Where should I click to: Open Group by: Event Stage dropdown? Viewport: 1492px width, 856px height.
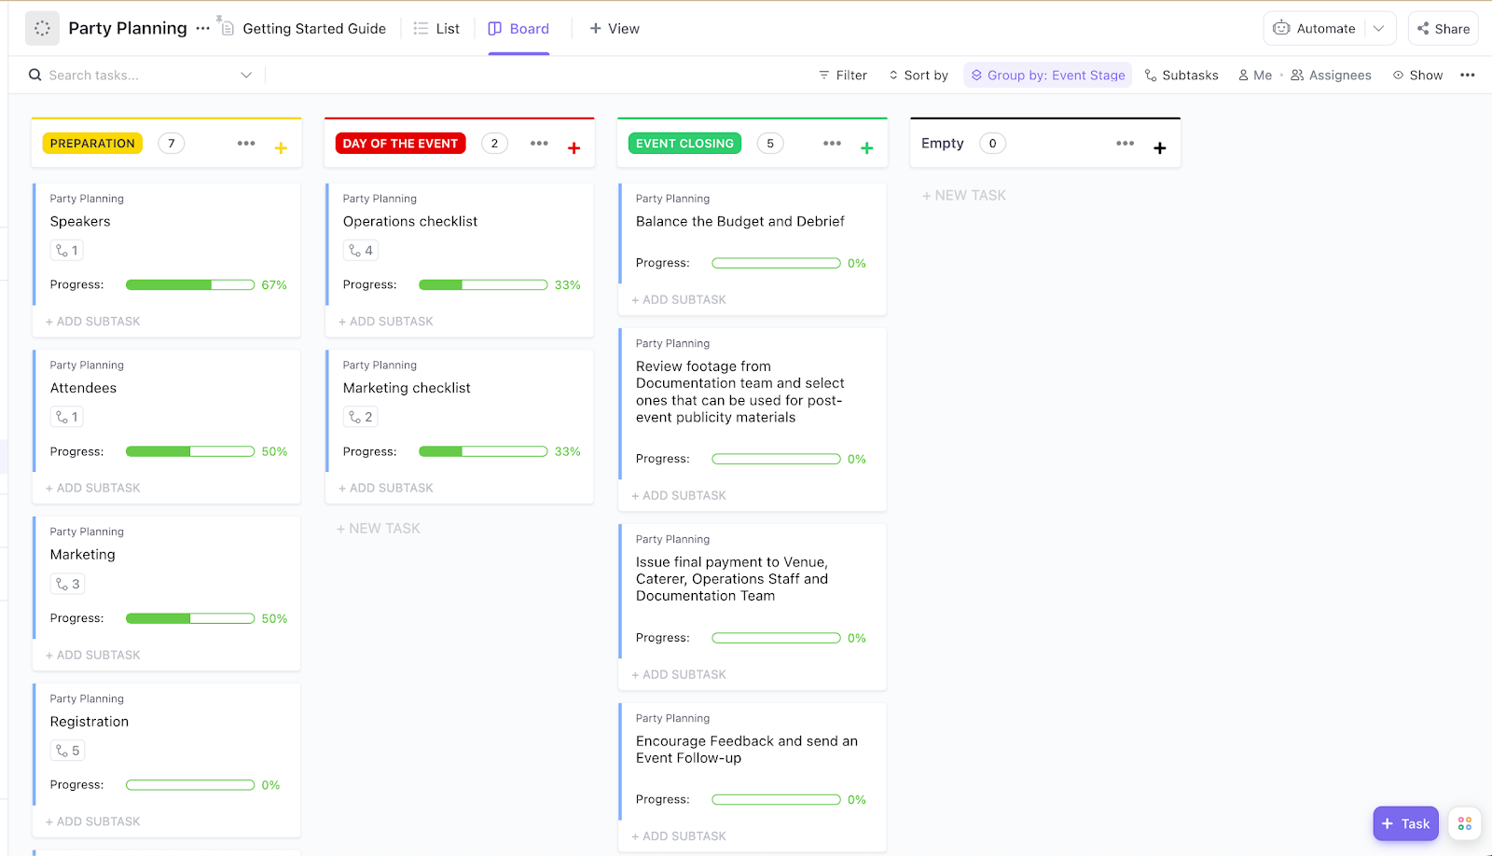pos(1047,76)
